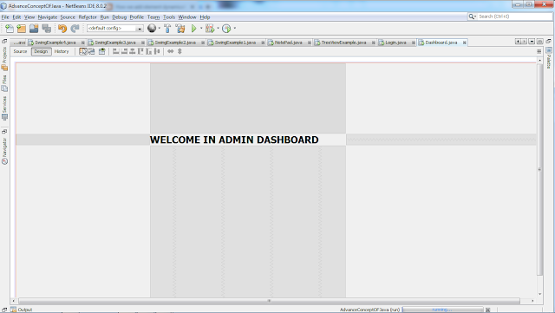The image size is (555, 313).
Task: Click the Save All icon
Action: pos(46,29)
